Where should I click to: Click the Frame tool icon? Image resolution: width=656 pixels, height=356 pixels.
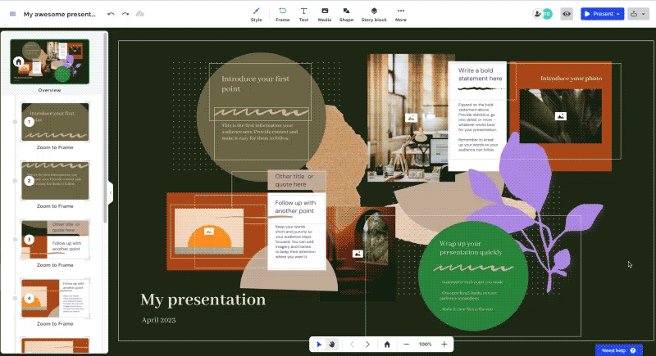pyautogui.click(x=282, y=13)
